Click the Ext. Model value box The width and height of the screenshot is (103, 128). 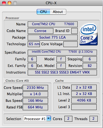(61, 66)
